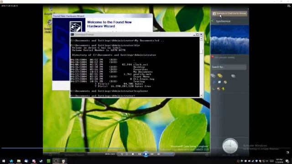Image resolution: width=292 pixels, height=164 pixels.
Task: Click the sidebar 'Search for...' field
Action: (x=229, y=67)
